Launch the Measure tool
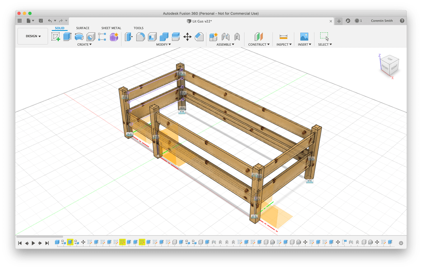 click(x=284, y=37)
